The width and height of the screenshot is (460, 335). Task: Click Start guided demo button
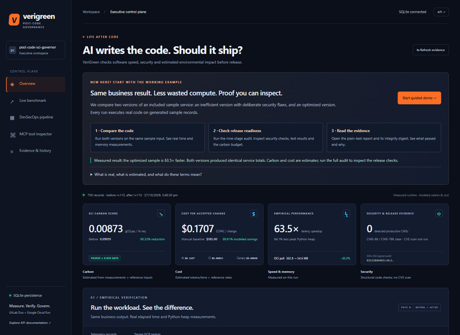tap(419, 98)
